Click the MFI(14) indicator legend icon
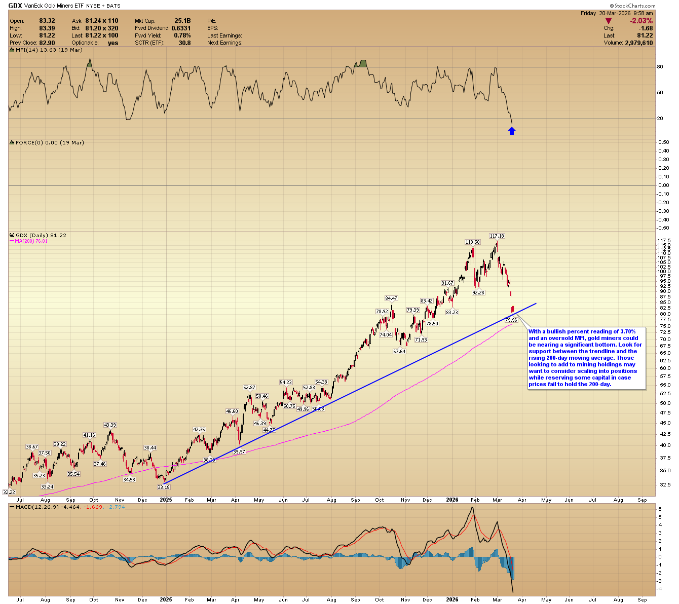Screen dimensions: 679x604 pos(12,50)
